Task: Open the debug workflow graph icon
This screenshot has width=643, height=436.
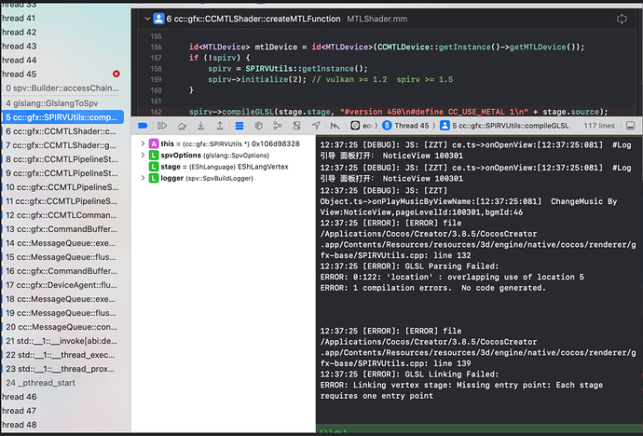Action: click(x=335, y=126)
